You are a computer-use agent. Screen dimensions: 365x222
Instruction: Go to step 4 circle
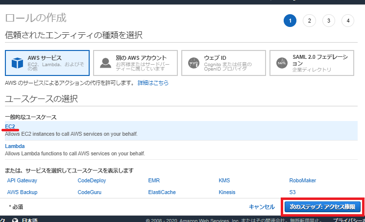tap(348, 21)
